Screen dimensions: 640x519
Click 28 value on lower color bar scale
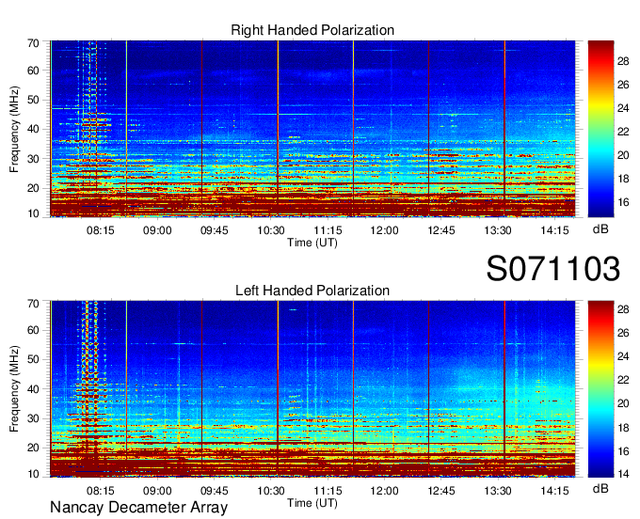tap(623, 309)
